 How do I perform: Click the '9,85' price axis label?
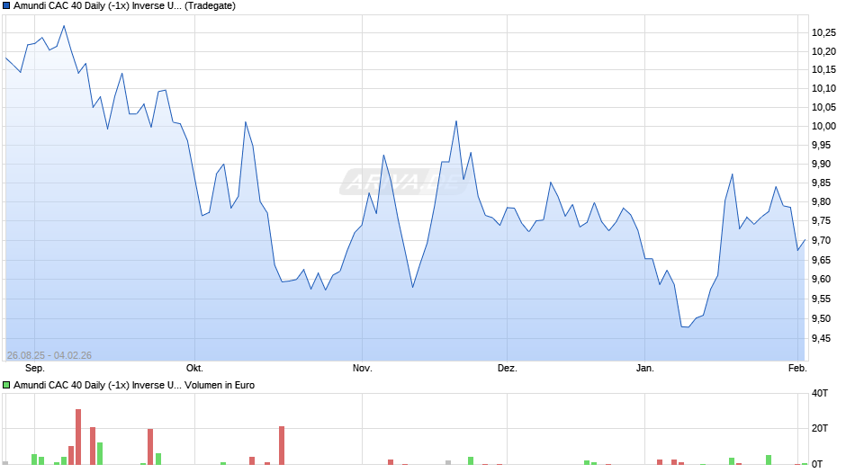point(821,183)
